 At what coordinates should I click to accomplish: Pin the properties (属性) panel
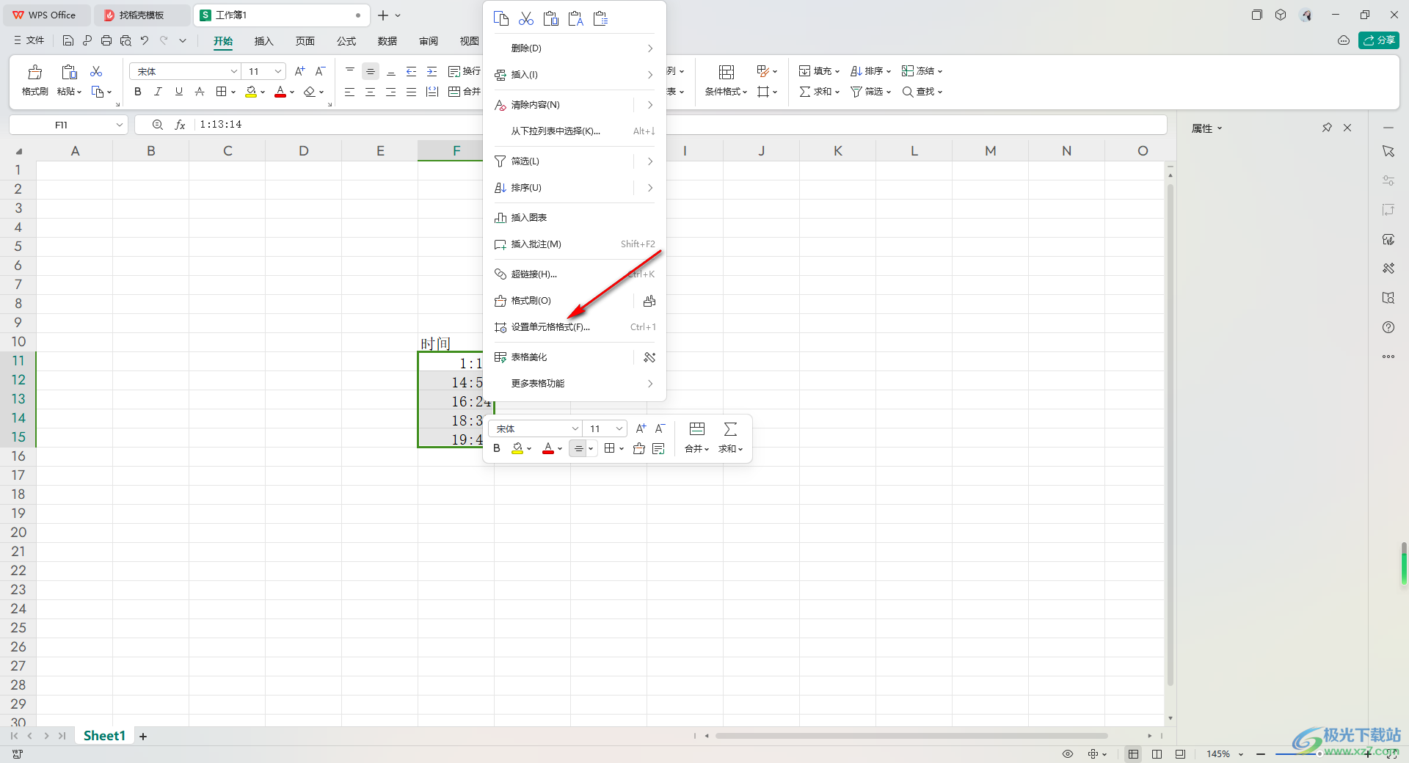click(x=1327, y=128)
